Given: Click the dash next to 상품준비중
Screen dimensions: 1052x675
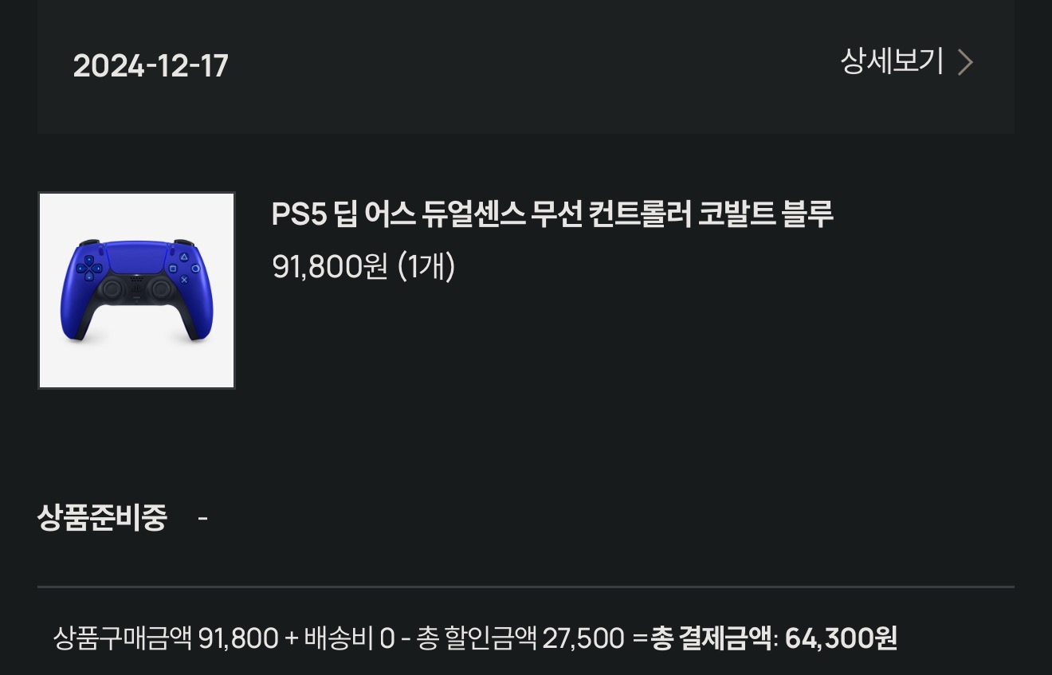Looking at the screenshot, I should pyautogui.click(x=202, y=519).
